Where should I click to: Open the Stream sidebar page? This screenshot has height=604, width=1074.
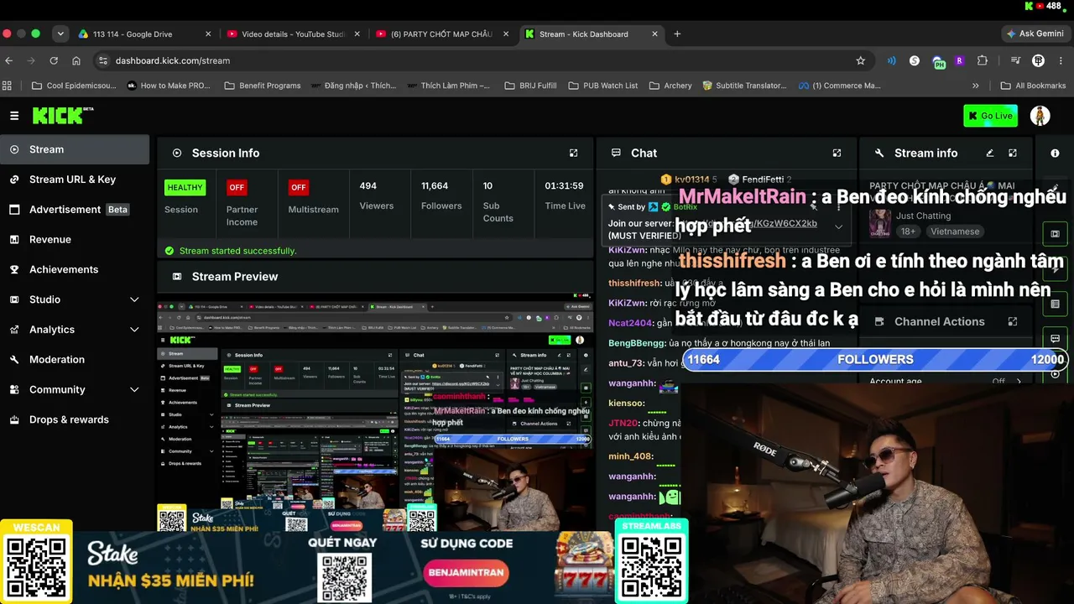[75, 149]
